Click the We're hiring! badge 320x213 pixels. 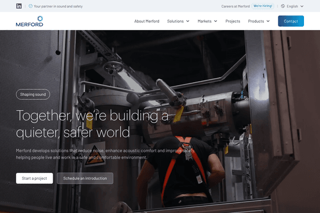(263, 6)
